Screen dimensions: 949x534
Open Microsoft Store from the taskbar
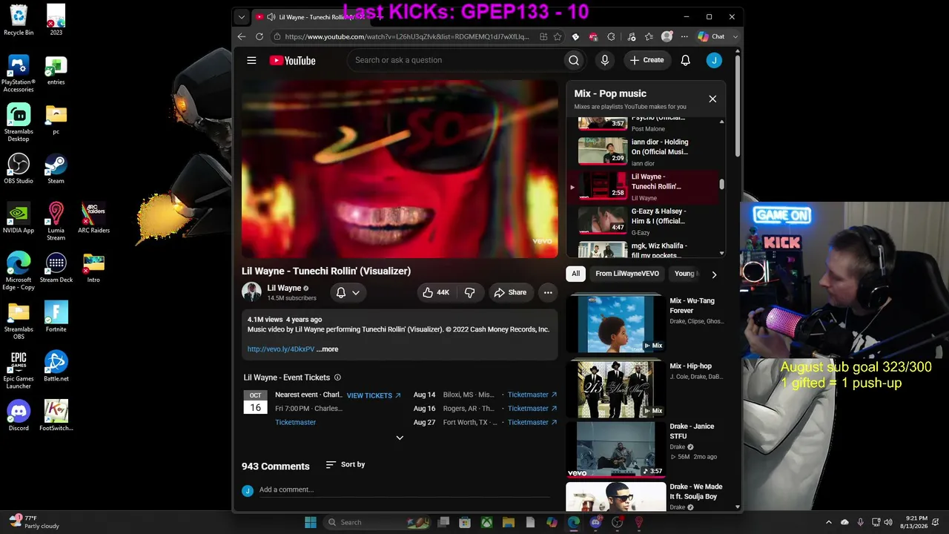465,522
